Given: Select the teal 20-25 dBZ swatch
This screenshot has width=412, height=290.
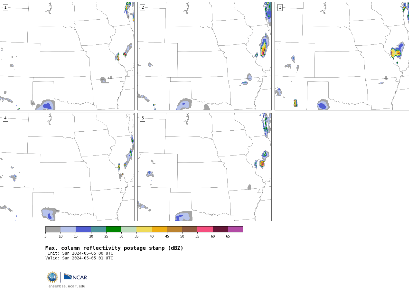Looking at the screenshot, I should (98, 229).
